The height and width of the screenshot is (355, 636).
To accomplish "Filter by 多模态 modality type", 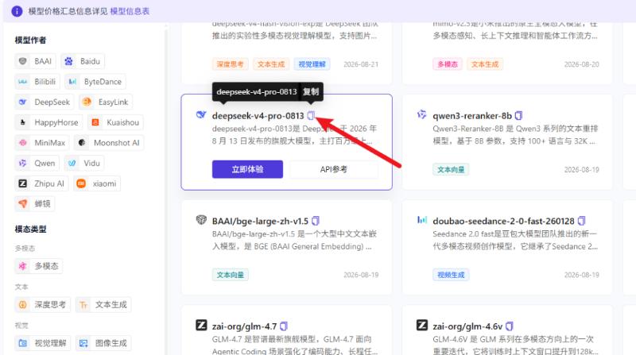I will (39, 266).
